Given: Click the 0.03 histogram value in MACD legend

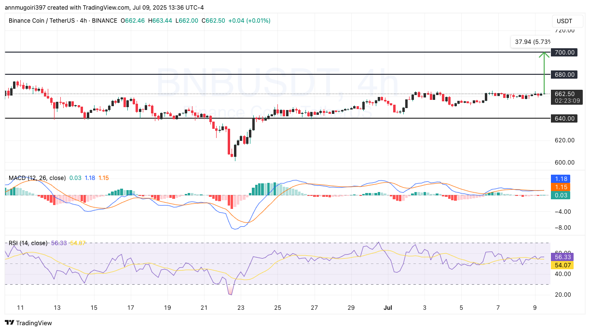Looking at the screenshot, I should click(x=75, y=178).
